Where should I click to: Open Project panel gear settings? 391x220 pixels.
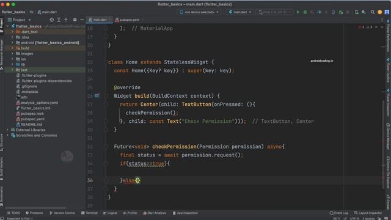click(75, 20)
